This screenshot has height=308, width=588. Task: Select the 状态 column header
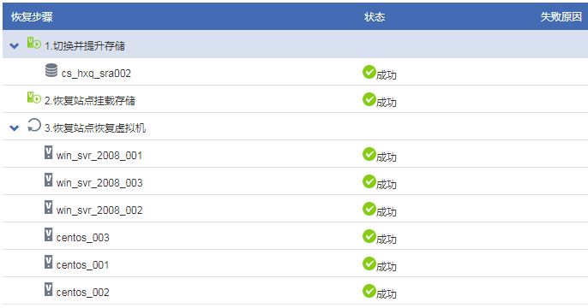(375, 17)
